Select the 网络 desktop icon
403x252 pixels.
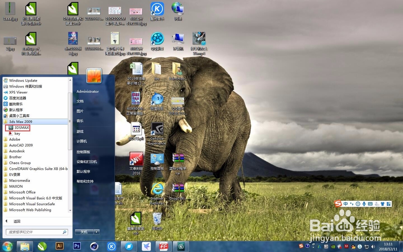(x=178, y=12)
